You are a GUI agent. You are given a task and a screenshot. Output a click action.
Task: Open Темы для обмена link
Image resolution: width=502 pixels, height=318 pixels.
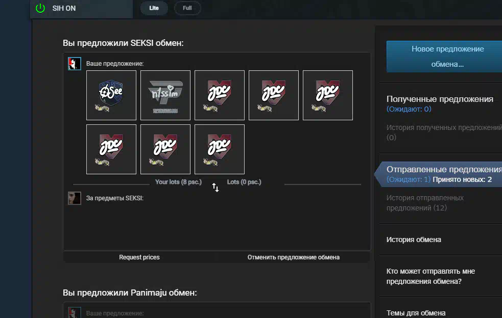(416, 313)
